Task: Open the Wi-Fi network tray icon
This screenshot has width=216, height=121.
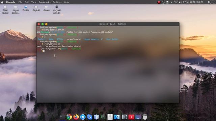Action: click(x=175, y=2)
